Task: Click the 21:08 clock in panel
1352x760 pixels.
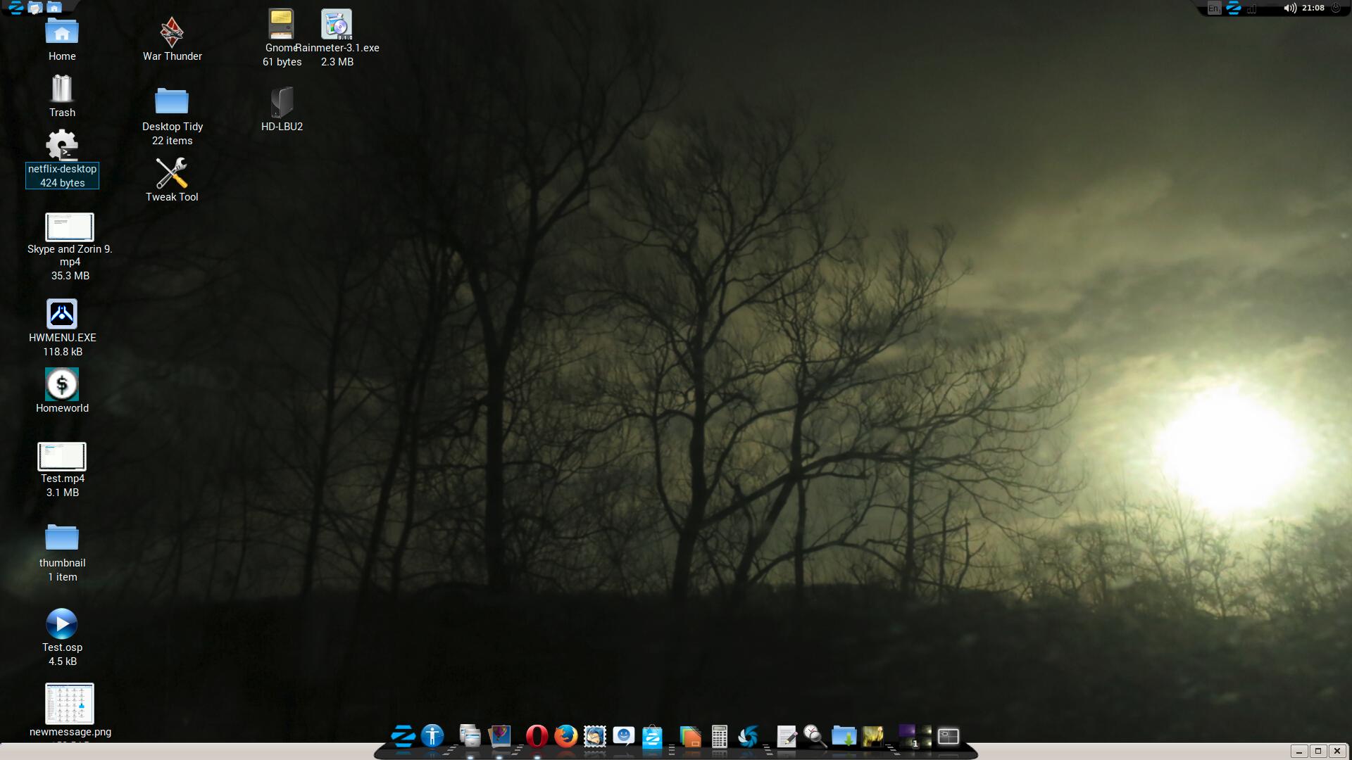Action: tap(1313, 8)
